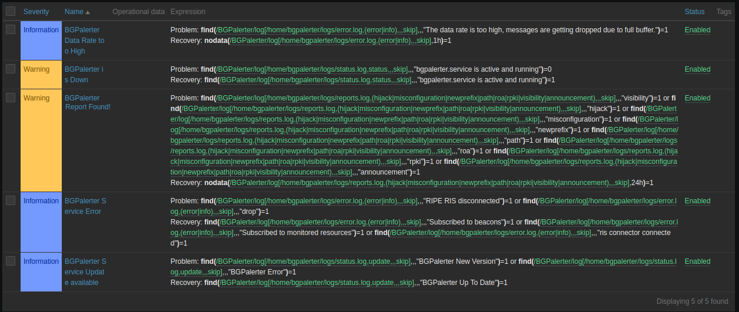The height and width of the screenshot is (312, 739).
Task: Open status.log item in BGPalerter is Down Recovery line
Action: click(x=315, y=80)
